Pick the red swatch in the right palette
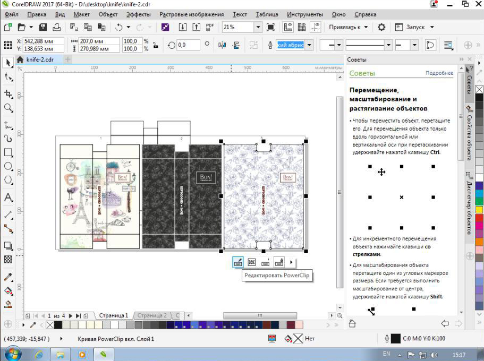The width and height of the screenshot is (484, 361). pyautogui.click(x=479, y=218)
